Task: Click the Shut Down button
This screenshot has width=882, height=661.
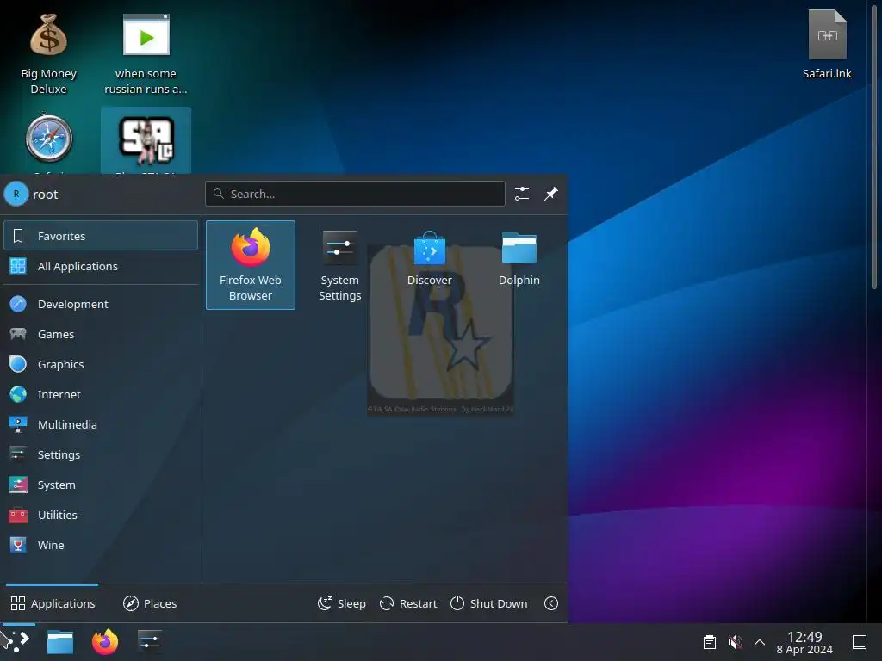Action: [x=489, y=603]
